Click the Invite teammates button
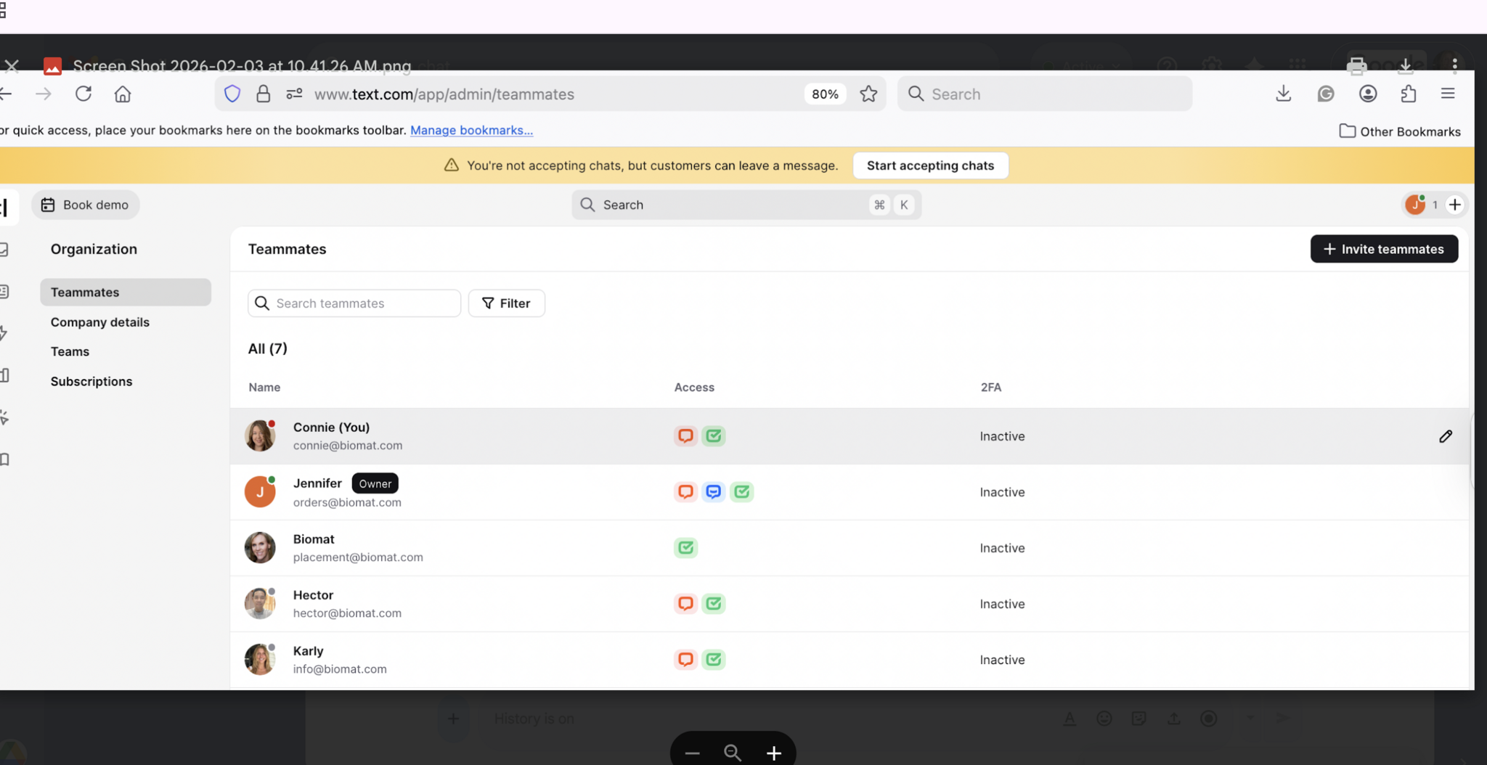 tap(1383, 249)
